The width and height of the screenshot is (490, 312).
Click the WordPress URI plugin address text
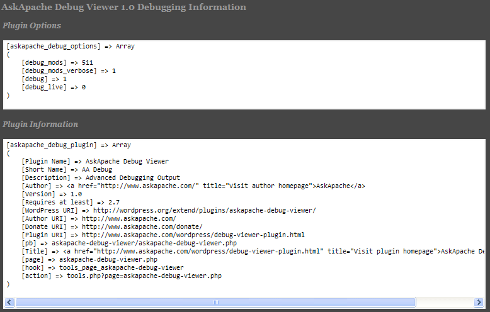[205, 210]
